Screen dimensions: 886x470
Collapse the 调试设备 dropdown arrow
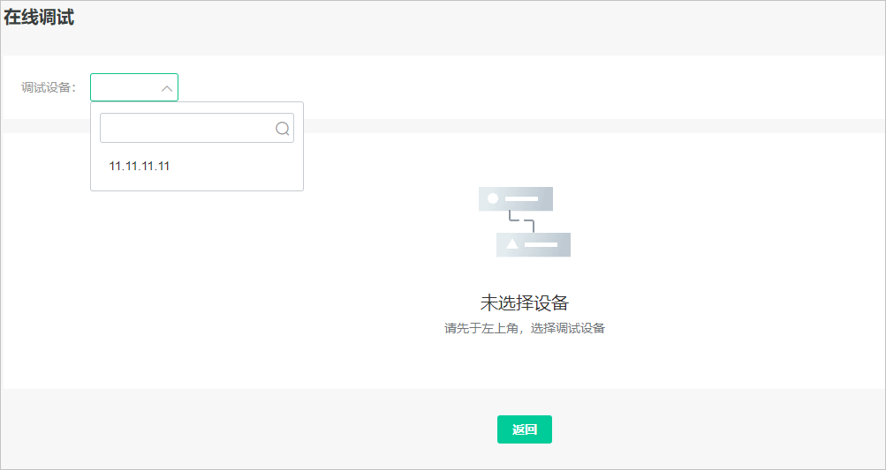167,88
